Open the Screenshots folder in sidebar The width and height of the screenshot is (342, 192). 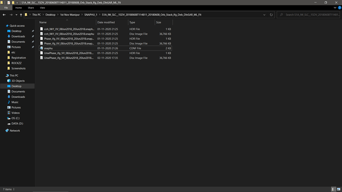18,68
